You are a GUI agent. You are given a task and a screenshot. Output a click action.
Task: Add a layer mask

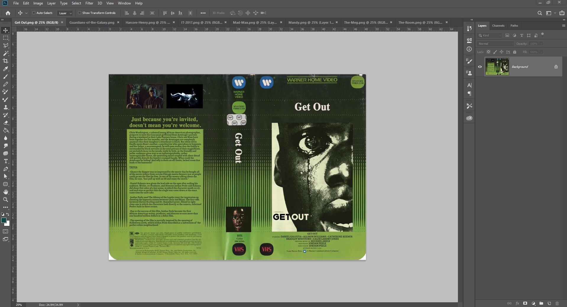[x=525, y=303]
